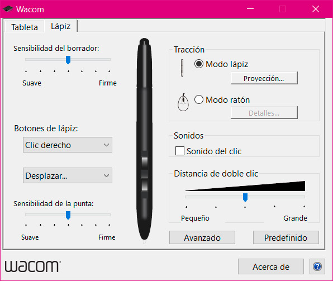The width and height of the screenshot is (333, 281).
Task: Click the mouse icon beside Modo ratón
Action: pyautogui.click(x=183, y=102)
